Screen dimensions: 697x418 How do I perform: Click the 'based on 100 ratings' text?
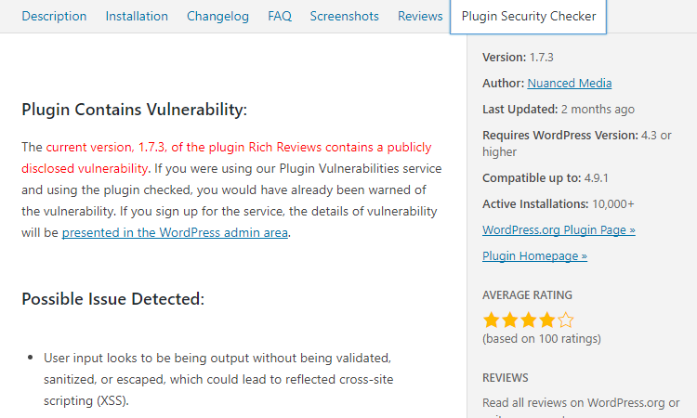click(542, 339)
